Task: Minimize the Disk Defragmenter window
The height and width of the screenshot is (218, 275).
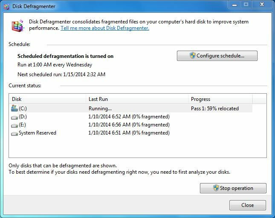Action: coord(234,5)
